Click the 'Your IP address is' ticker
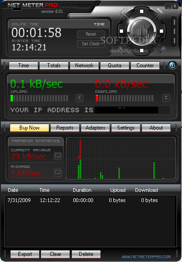This screenshot has height=262, width=182. click(x=90, y=110)
